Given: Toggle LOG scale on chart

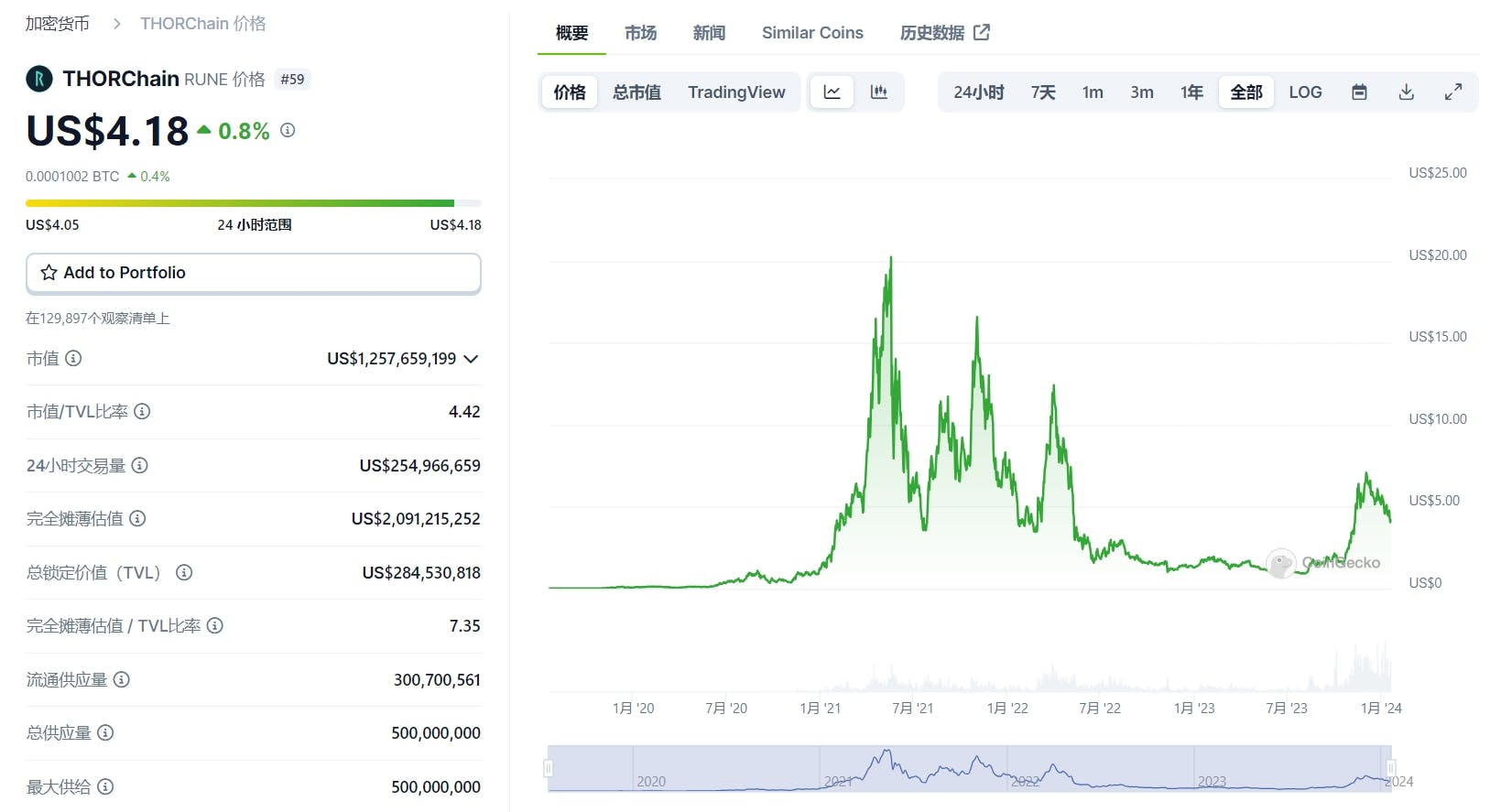Looking at the screenshot, I should (x=1305, y=92).
